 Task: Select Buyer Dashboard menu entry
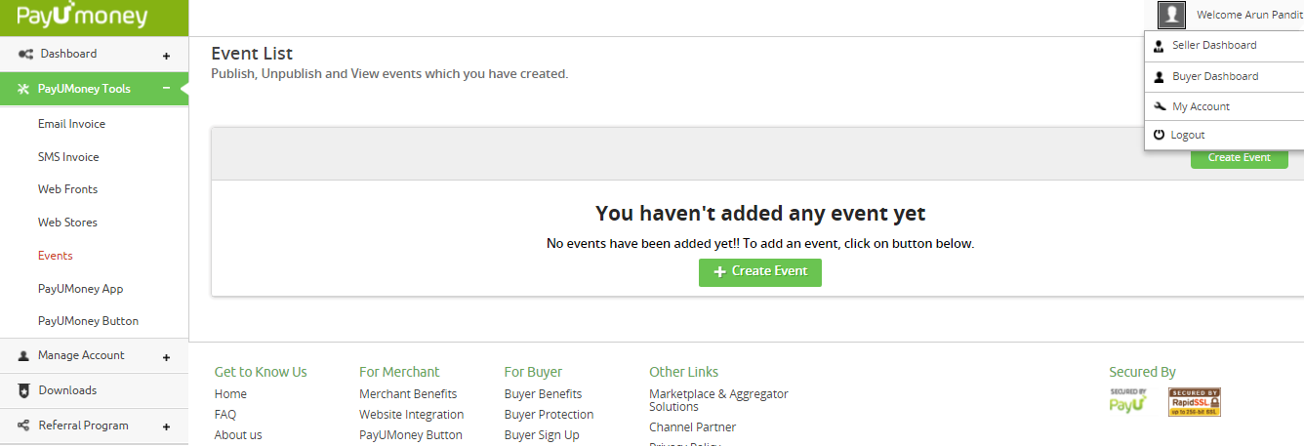tap(1224, 76)
